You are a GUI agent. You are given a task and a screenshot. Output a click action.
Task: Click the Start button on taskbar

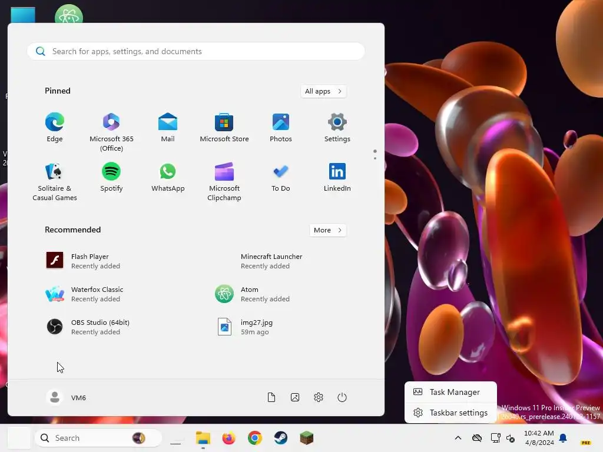19,438
